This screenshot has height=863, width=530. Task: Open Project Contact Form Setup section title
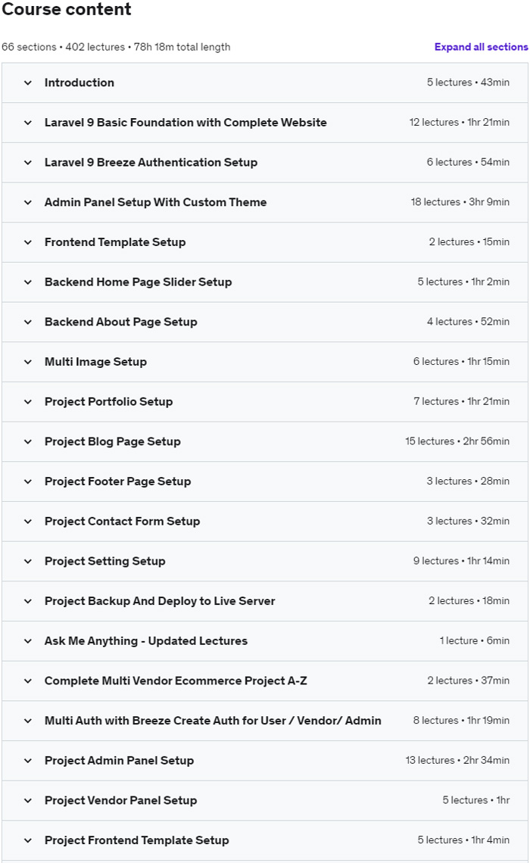coord(122,522)
